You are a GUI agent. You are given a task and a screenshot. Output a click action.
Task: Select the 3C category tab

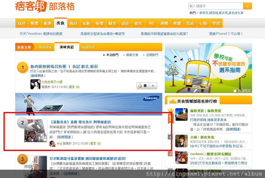[151, 23]
